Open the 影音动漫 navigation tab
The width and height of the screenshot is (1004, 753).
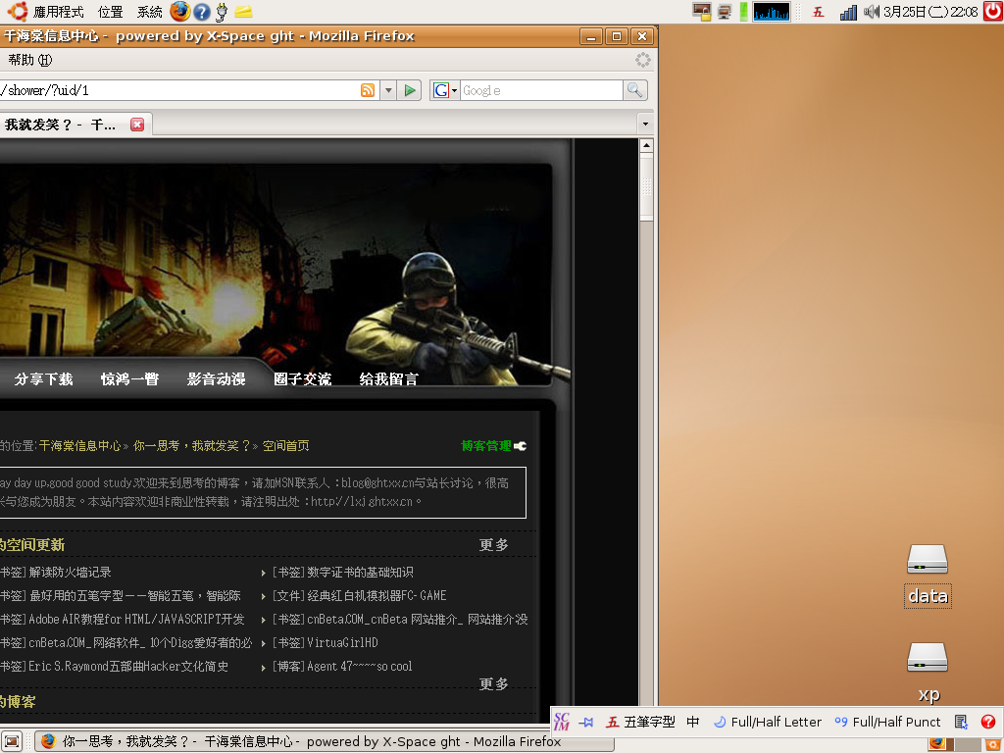pyautogui.click(x=217, y=379)
